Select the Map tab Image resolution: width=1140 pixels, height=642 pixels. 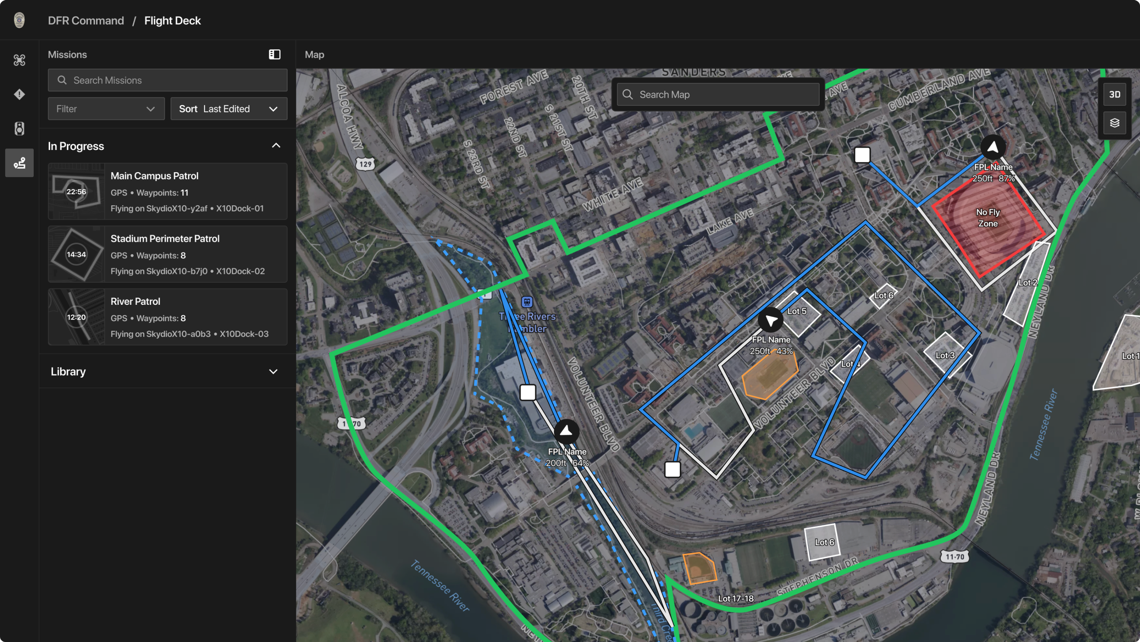click(x=314, y=54)
